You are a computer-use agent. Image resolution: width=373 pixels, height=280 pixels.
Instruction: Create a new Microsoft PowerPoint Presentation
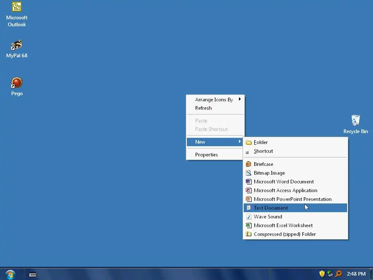coord(295,199)
